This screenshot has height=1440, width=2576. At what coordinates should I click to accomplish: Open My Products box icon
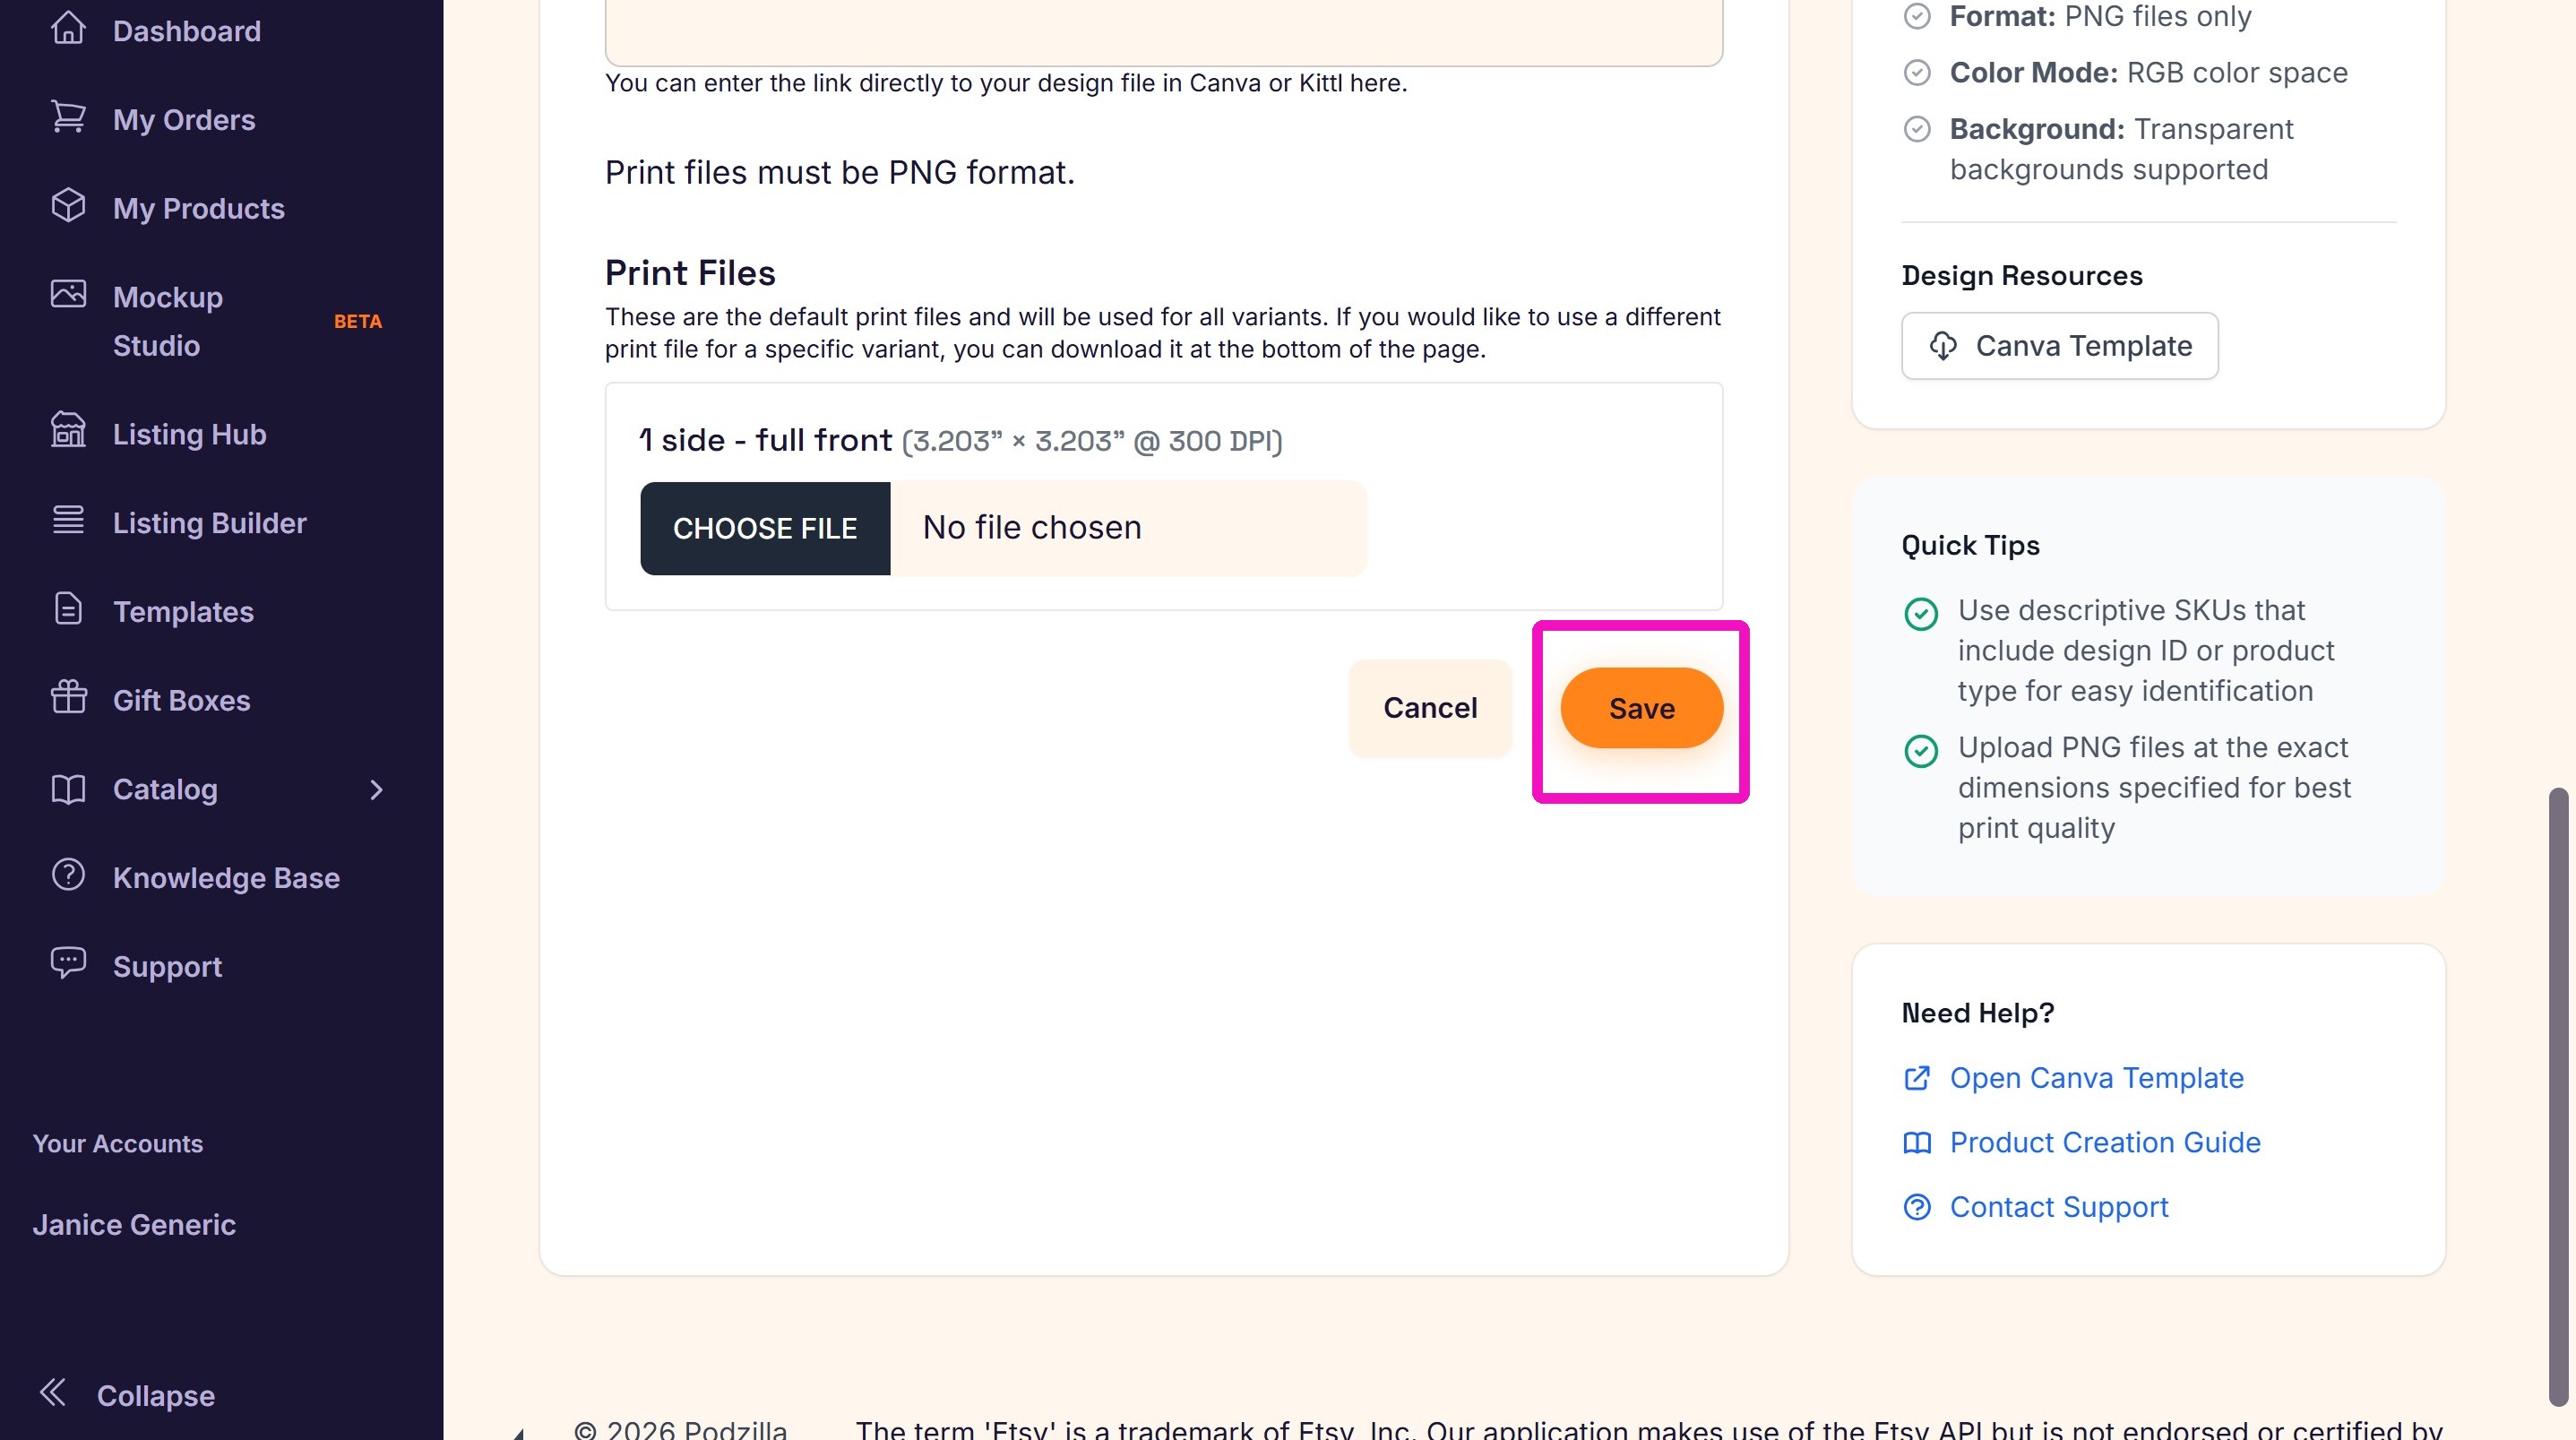pyautogui.click(x=68, y=206)
